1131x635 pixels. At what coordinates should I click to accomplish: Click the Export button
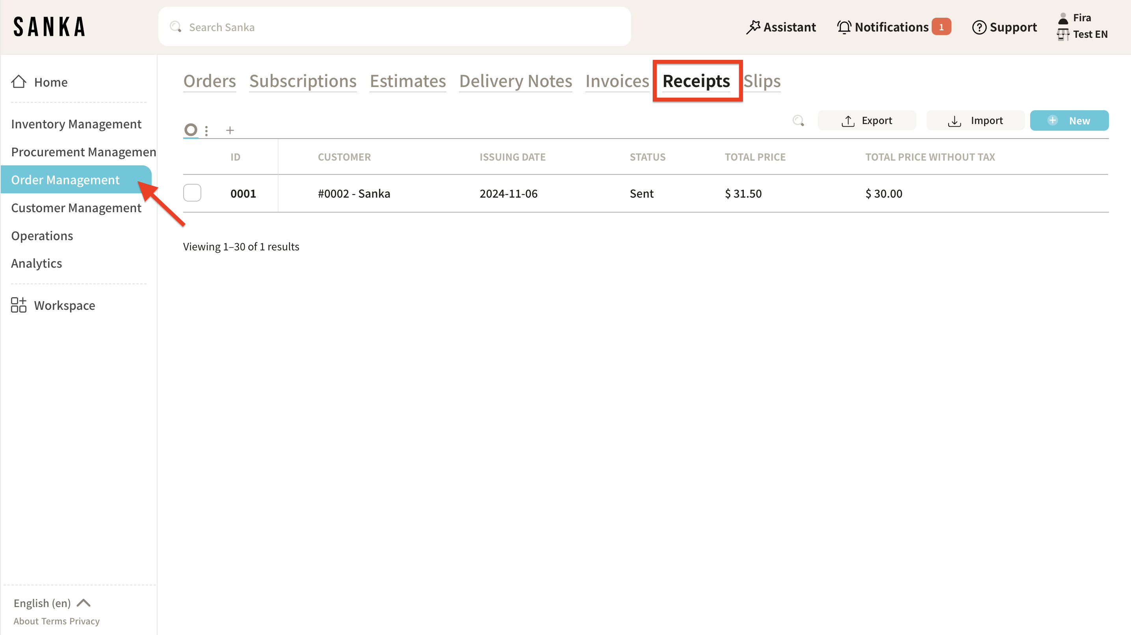tap(867, 121)
